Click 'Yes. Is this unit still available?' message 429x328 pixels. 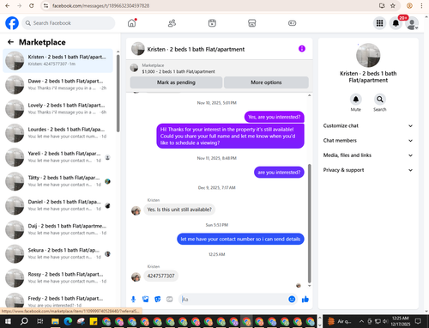(x=179, y=210)
